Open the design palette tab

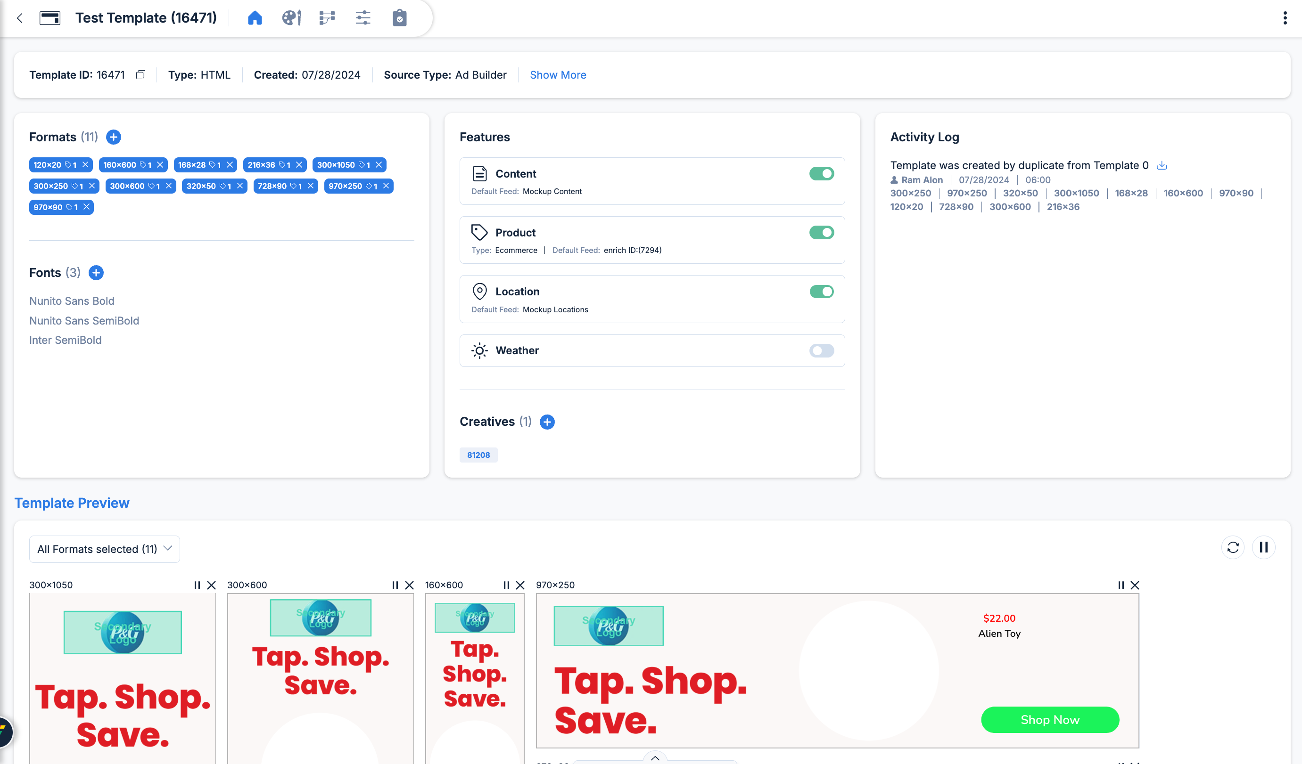291,18
